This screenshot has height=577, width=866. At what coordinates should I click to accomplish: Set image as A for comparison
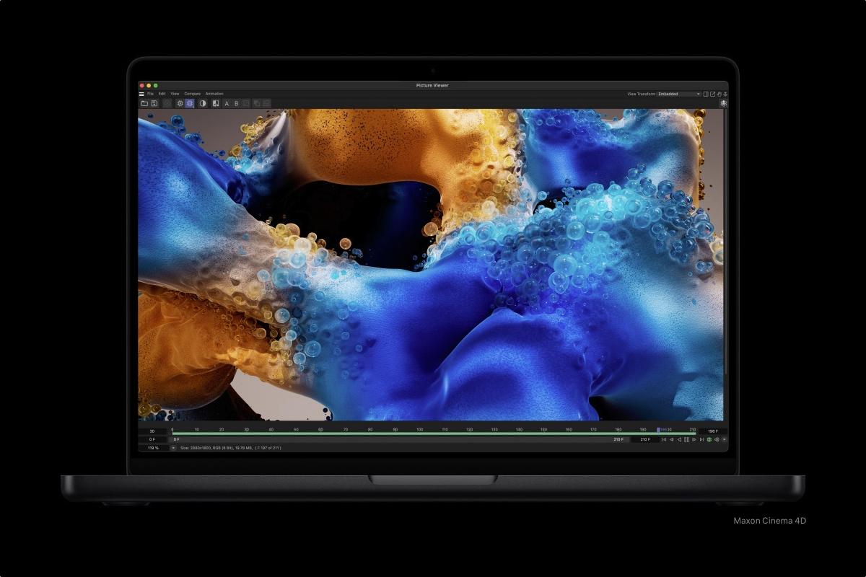click(227, 104)
